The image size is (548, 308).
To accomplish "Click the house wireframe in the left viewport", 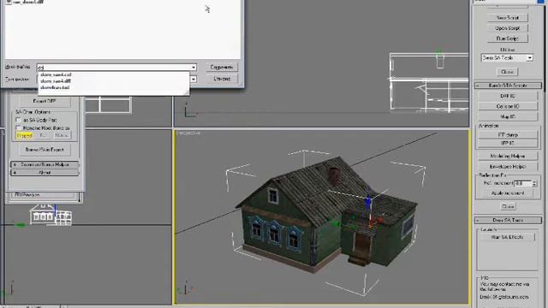I will [x=51, y=215].
